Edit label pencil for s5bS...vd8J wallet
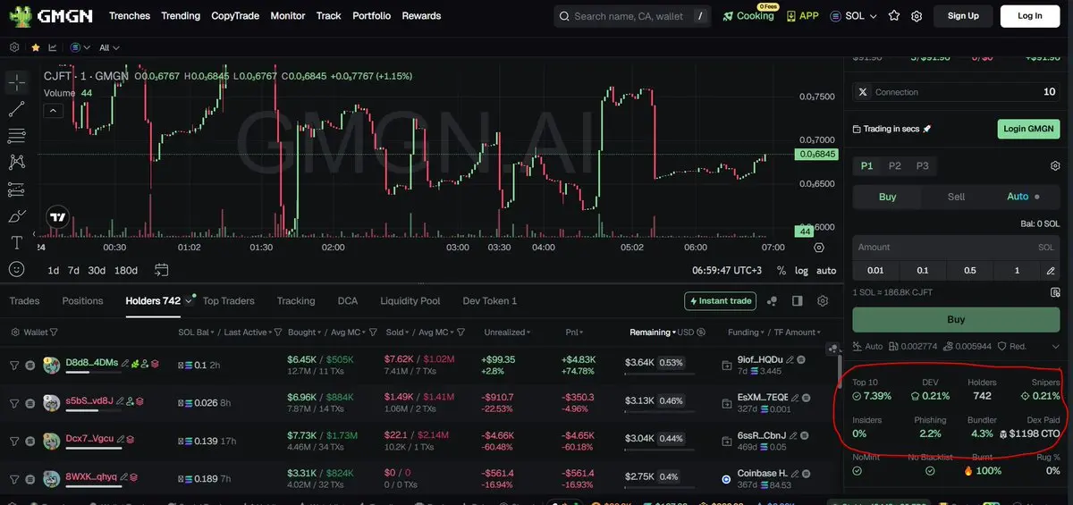Image resolution: width=1073 pixels, height=505 pixels. point(122,400)
